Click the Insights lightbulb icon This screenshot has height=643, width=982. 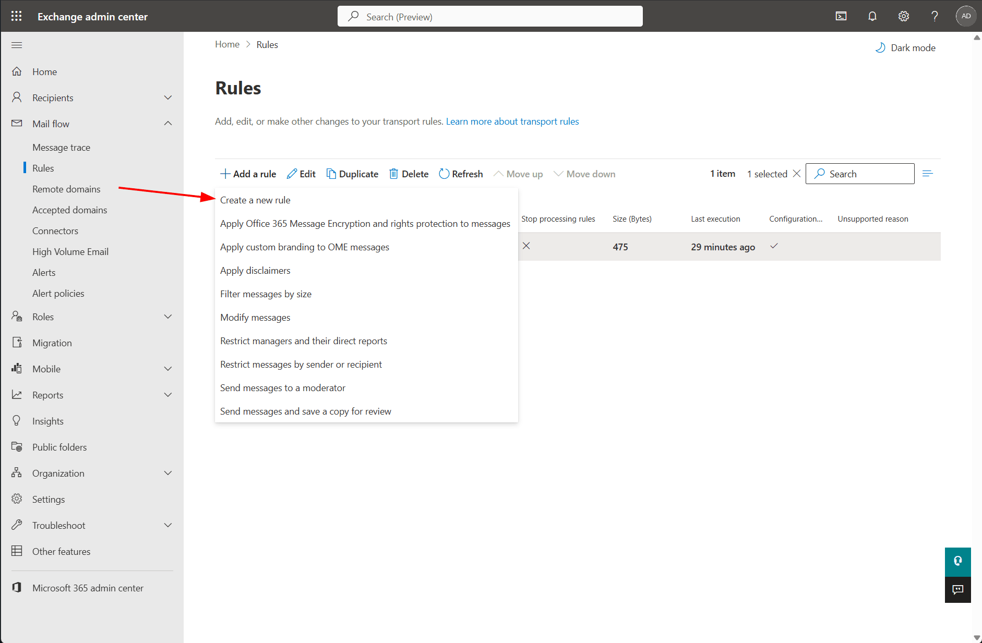pos(17,420)
